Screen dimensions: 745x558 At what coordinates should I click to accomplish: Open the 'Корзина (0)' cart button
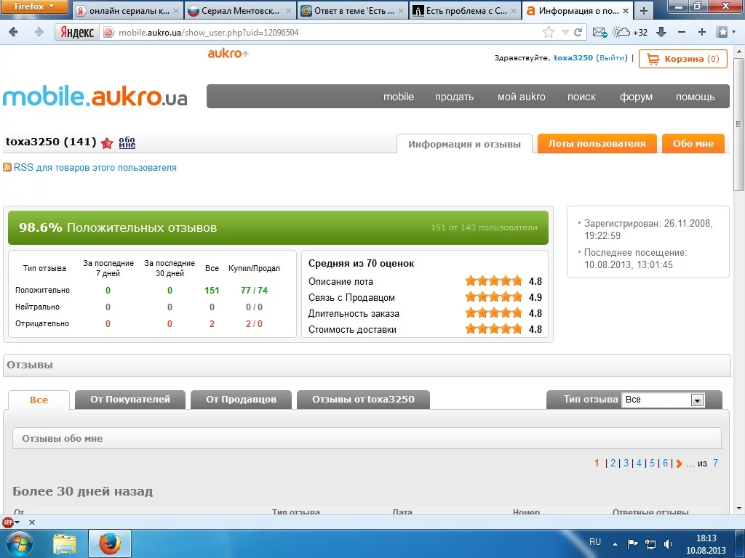click(682, 59)
